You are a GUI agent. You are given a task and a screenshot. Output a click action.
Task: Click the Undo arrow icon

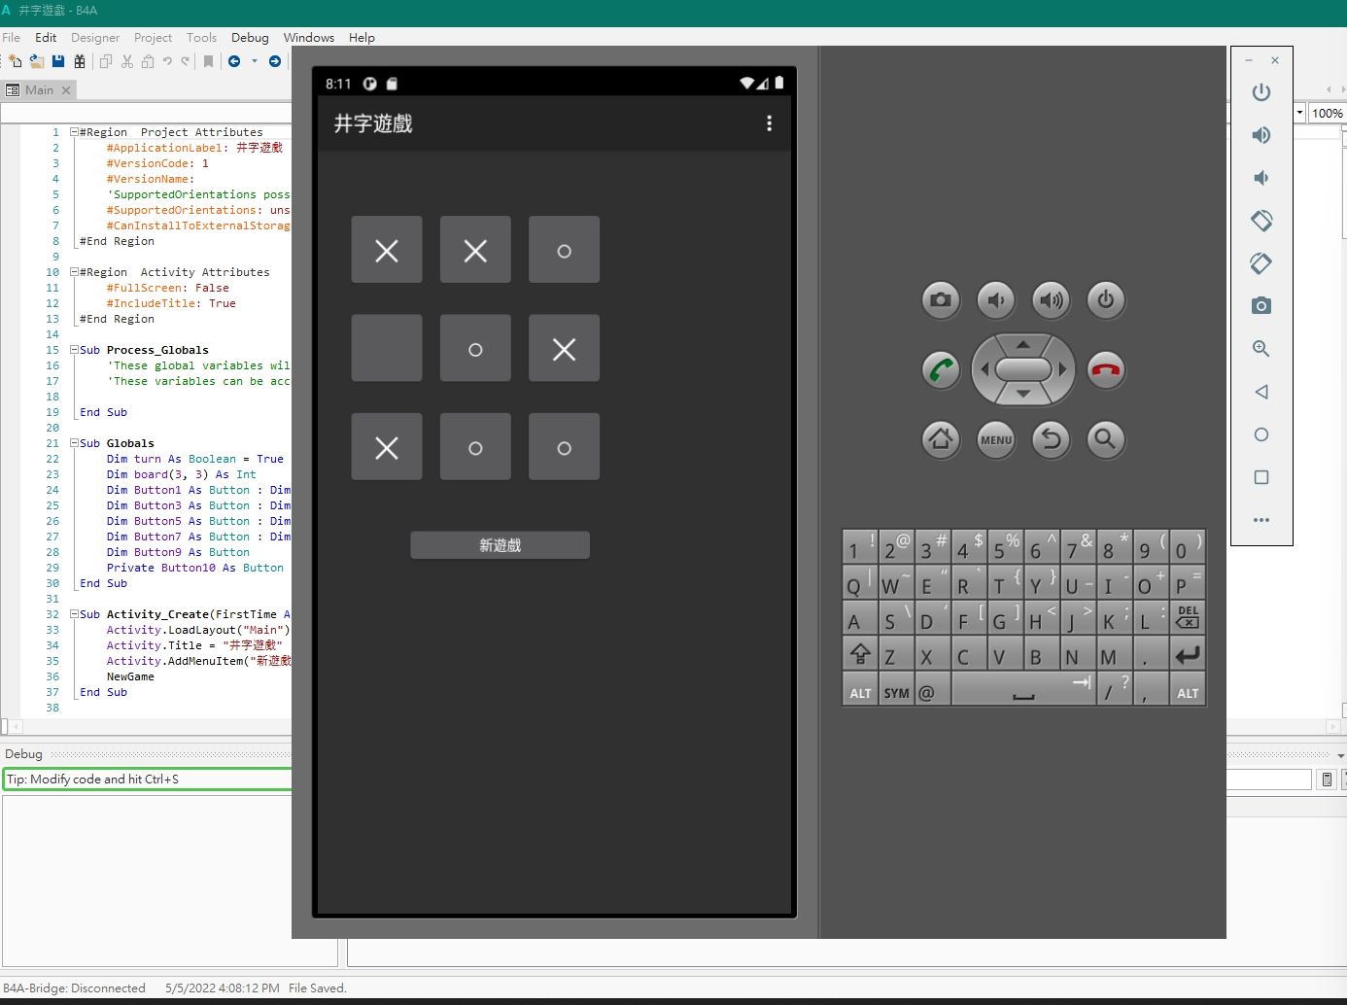pyautogui.click(x=167, y=61)
